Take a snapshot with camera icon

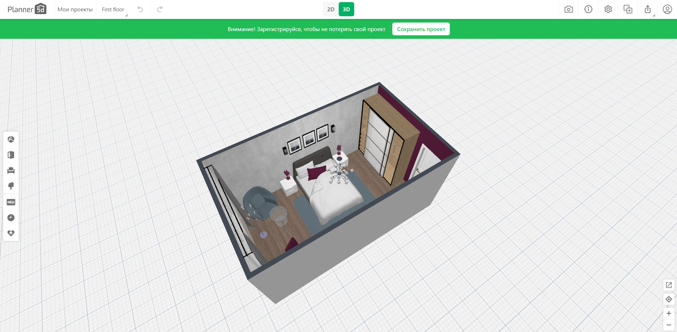pos(569,10)
